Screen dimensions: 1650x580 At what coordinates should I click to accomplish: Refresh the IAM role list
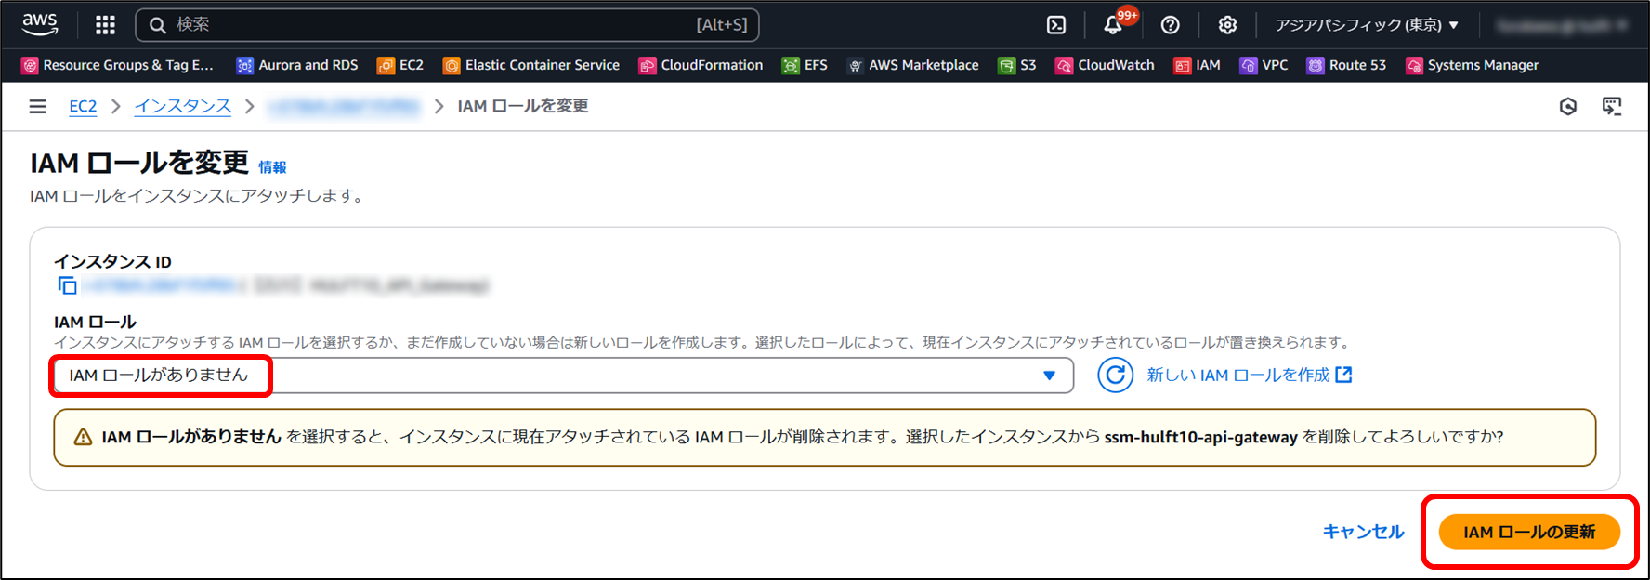[x=1115, y=376]
